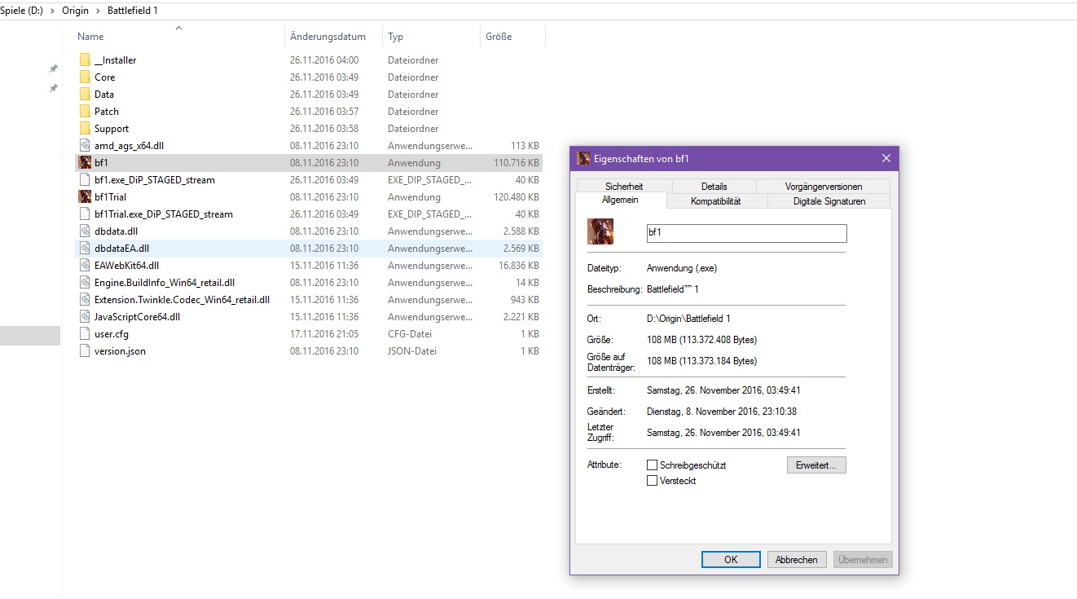Image resolution: width=1077 pixels, height=599 pixels.
Task: Click the 17.11.2016 21:05 date of user.cfg
Action: tap(324, 334)
